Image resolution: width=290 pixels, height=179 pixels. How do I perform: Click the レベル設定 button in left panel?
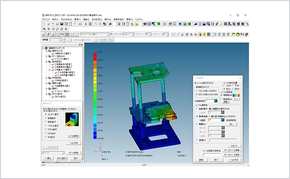pyautogui.click(x=74, y=136)
